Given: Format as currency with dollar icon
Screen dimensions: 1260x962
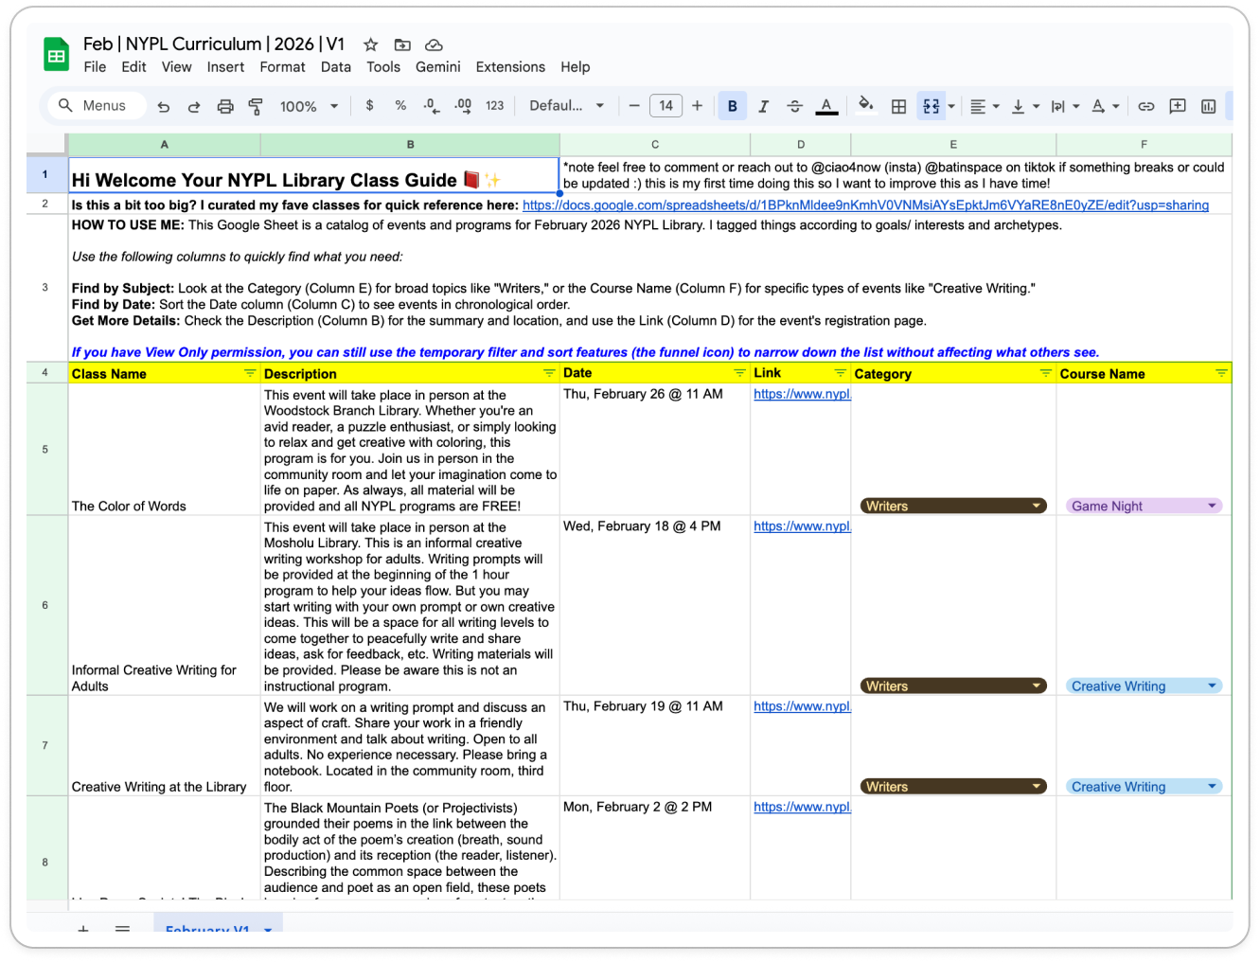Looking at the screenshot, I should 369,106.
